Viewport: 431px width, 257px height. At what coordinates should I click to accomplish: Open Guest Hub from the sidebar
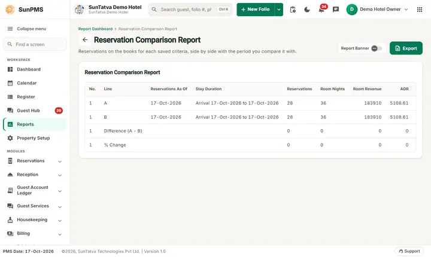point(35,111)
